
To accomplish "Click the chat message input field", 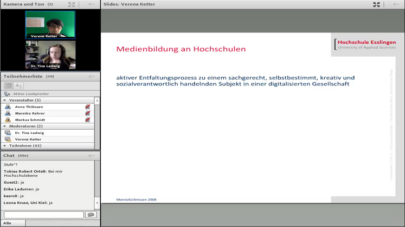I will pyautogui.click(x=43, y=215).
